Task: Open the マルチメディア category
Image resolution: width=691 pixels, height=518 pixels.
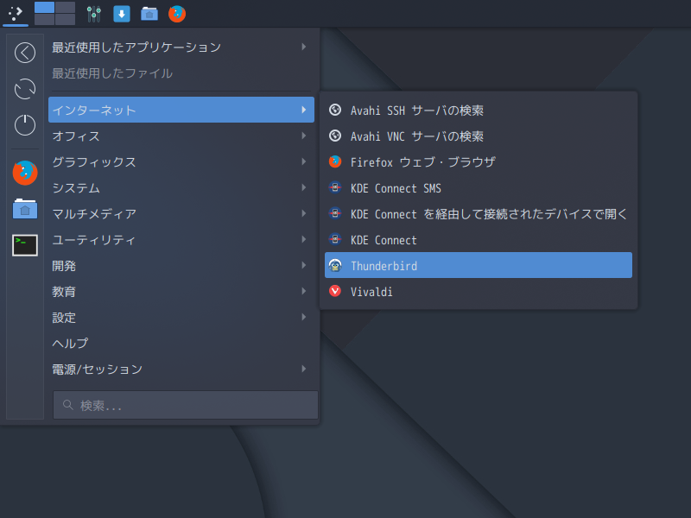Action: 181,213
